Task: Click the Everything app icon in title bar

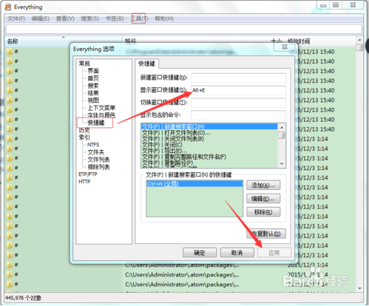Action: [8, 7]
